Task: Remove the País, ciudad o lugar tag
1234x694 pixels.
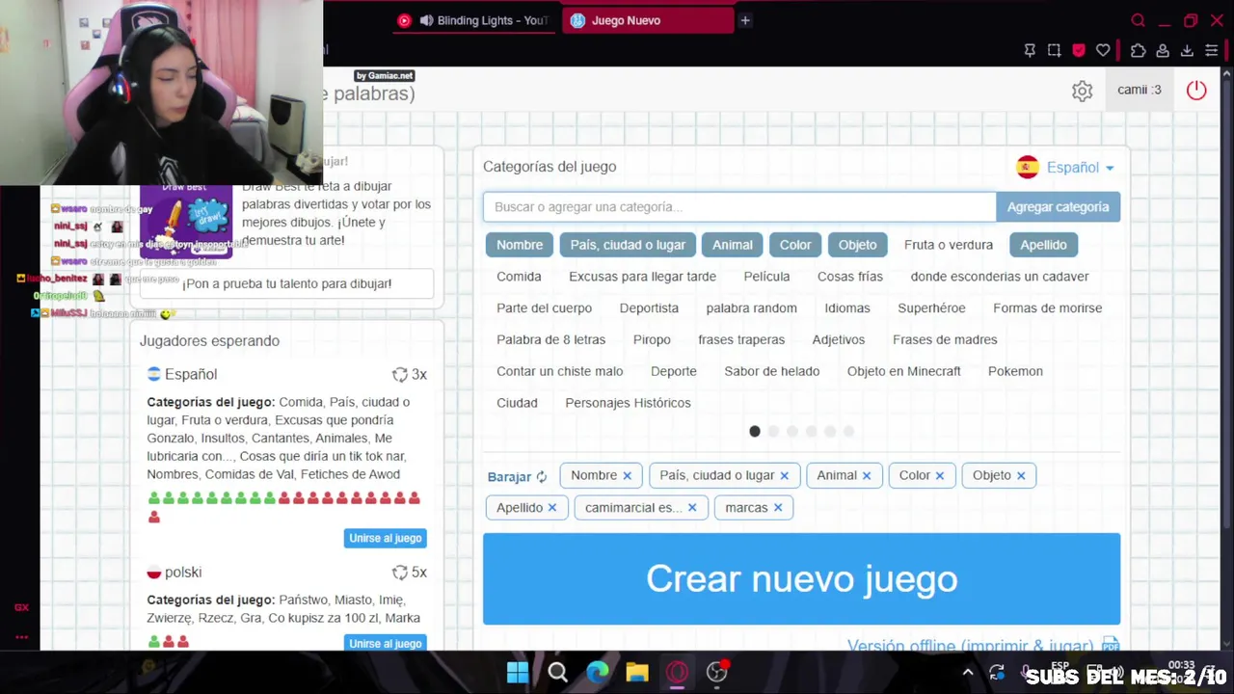Action: [784, 475]
